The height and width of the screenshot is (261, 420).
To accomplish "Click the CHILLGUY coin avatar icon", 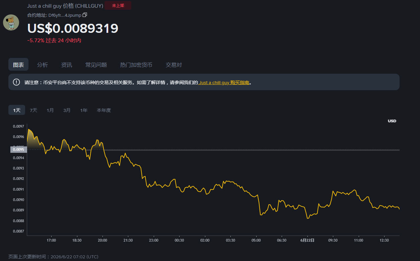I will tap(11, 22).
